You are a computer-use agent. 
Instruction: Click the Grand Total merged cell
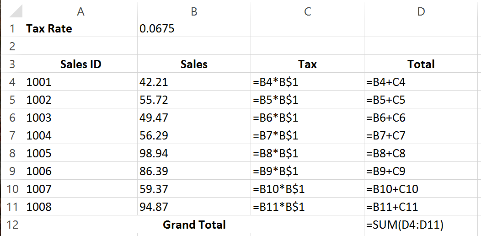[x=194, y=225]
